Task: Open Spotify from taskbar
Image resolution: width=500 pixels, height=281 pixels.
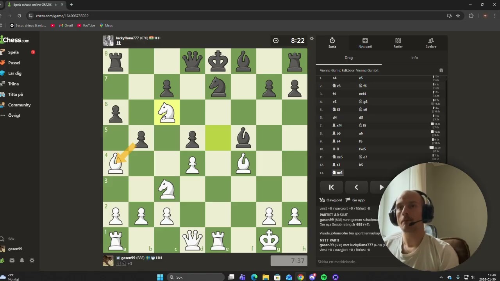Action: click(324, 277)
